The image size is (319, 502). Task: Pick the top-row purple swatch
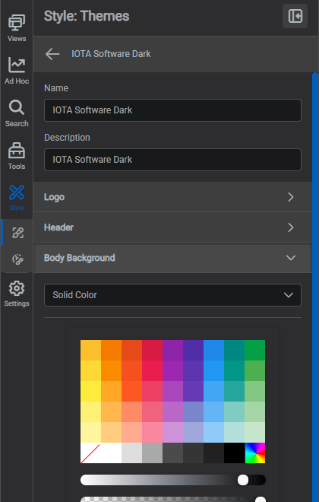(x=172, y=350)
